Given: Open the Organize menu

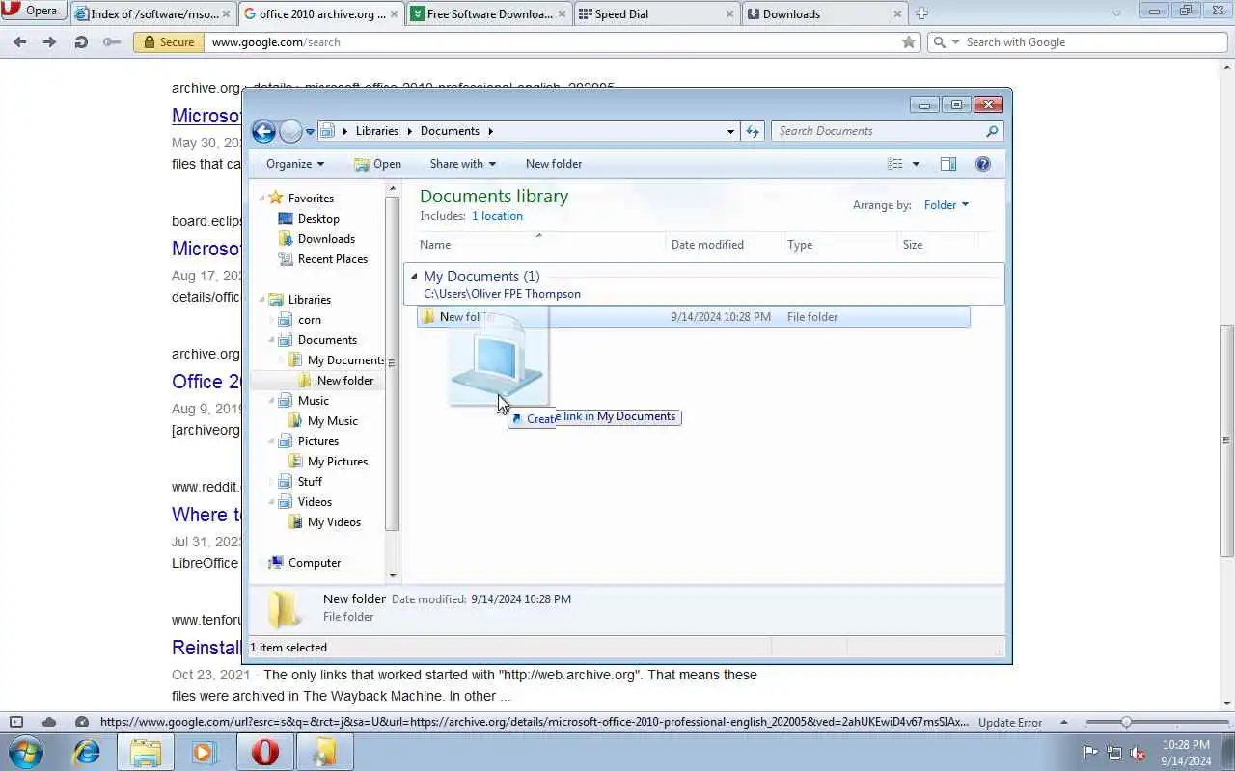Looking at the screenshot, I should click(x=295, y=164).
